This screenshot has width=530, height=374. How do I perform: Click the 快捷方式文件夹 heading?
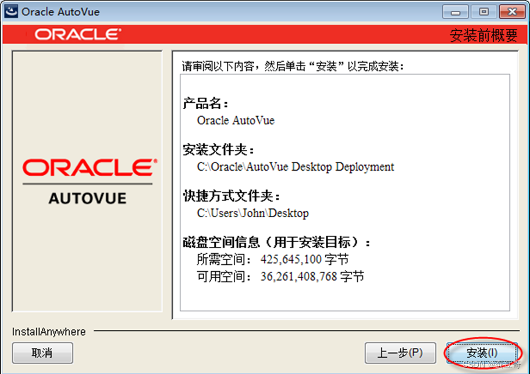coord(232,196)
